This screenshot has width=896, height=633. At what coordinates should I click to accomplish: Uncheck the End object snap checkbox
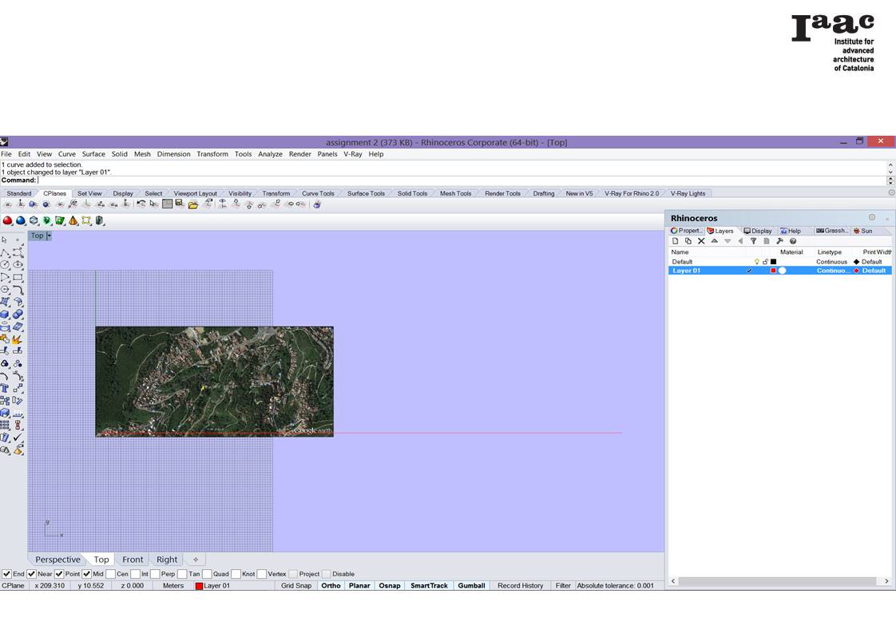[x=6, y=574]
